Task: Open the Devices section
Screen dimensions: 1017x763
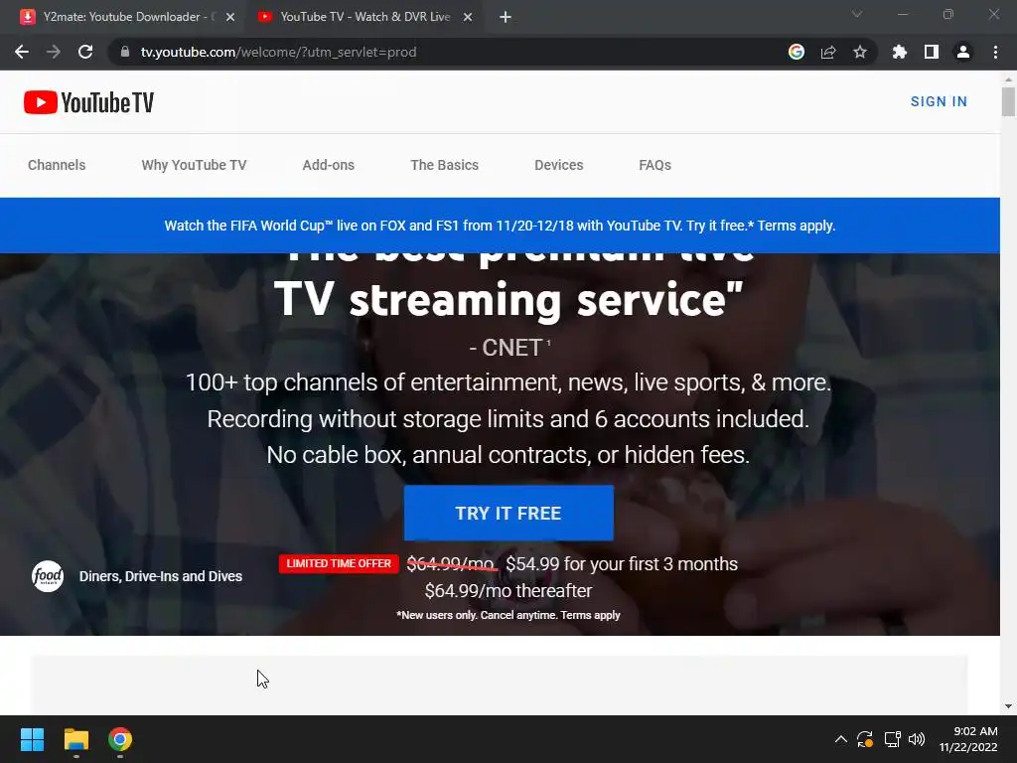Action: tap(558, 165)
